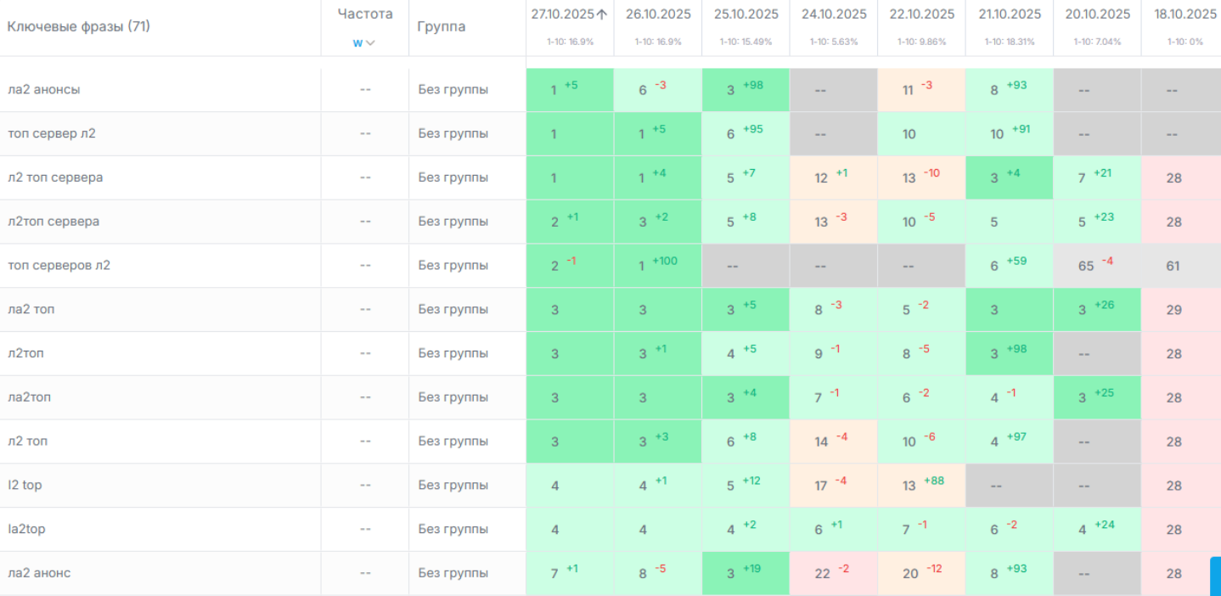
Task: Click the cell showing 65 with -4
Action: coord(1096,265)
